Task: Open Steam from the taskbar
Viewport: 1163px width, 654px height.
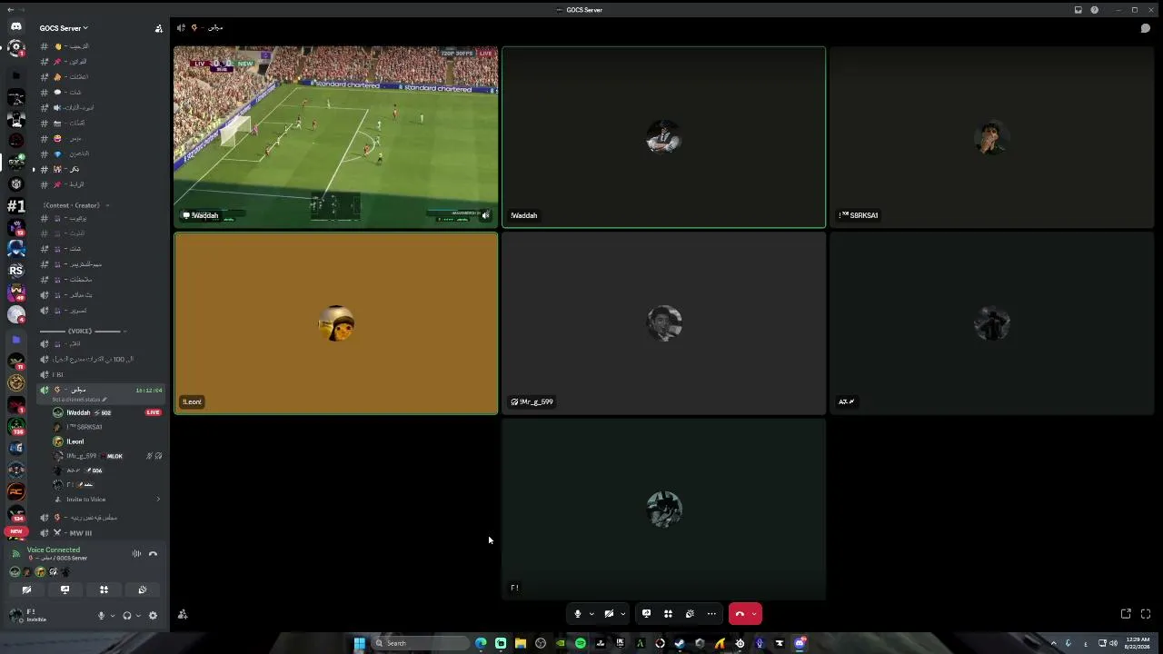Action: 680,643
